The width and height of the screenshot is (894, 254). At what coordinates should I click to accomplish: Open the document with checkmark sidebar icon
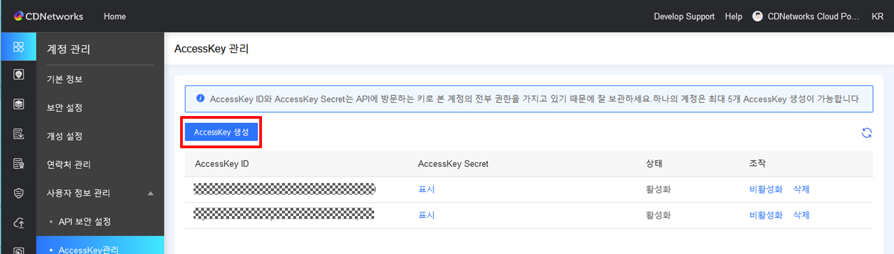pyautogui.click(x=18, y=134)
